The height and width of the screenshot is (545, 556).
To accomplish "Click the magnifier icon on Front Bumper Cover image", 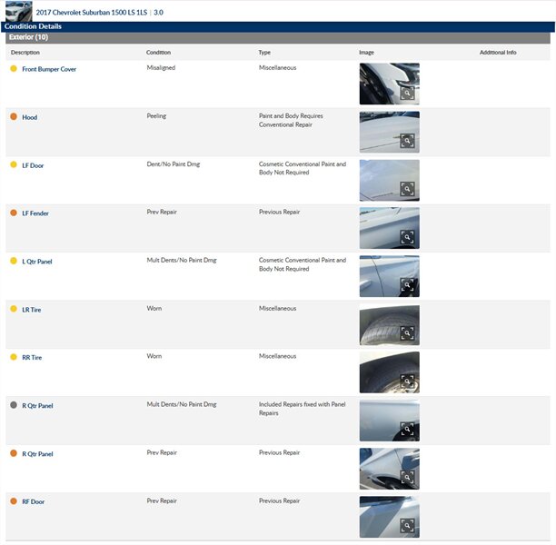I will [x=408, y=94].
